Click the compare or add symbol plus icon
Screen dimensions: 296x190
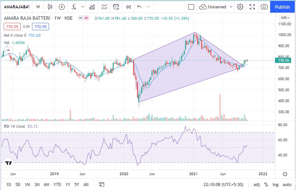point(62,7)
